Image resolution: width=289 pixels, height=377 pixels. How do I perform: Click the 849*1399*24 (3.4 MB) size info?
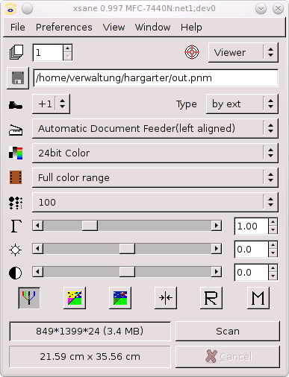pos(90,331)
